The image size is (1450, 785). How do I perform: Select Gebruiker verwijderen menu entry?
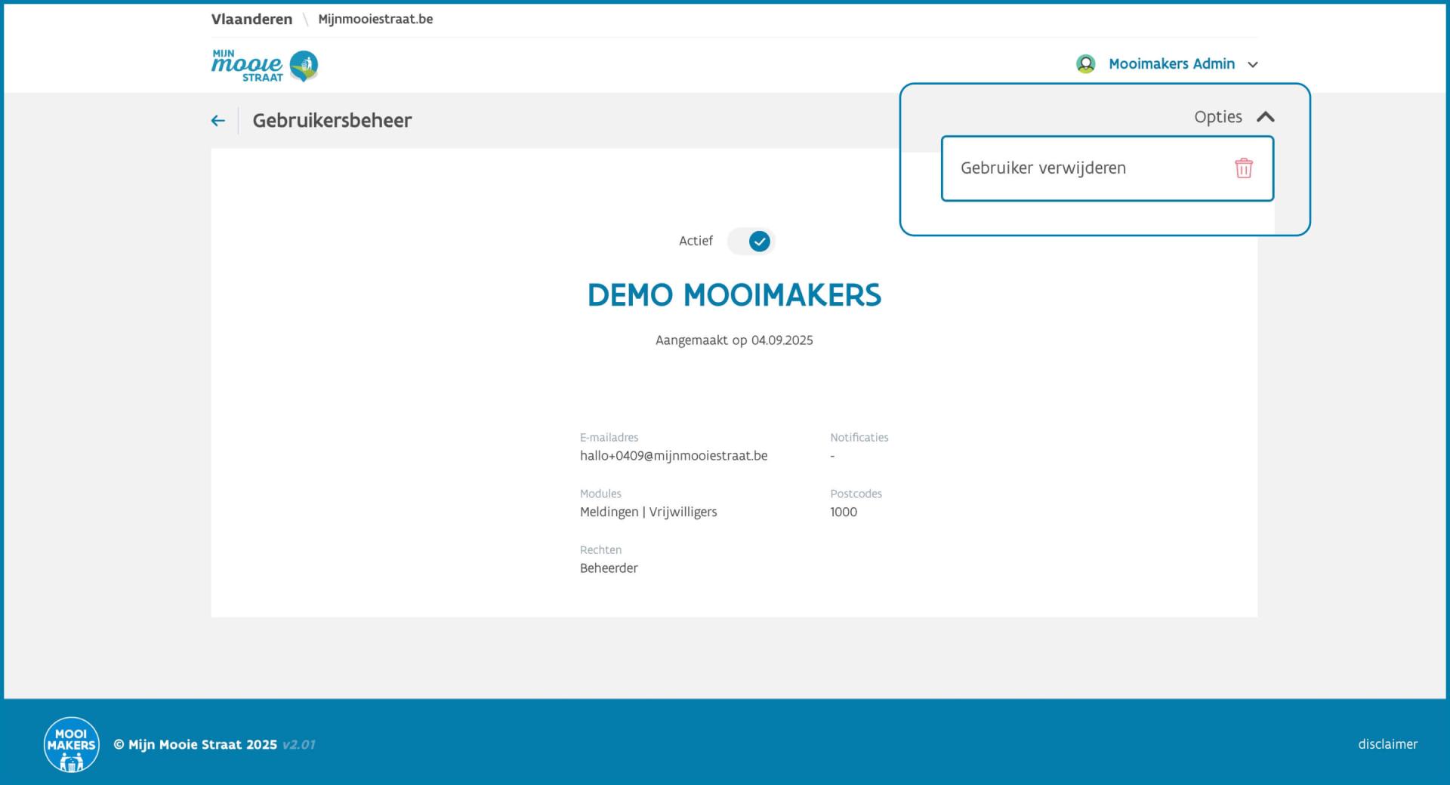point(1107,168)
